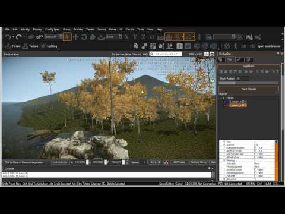Open the Terrain editor toolbar button
The height and width of the screenshot is (214, 285).
(12, 46)
